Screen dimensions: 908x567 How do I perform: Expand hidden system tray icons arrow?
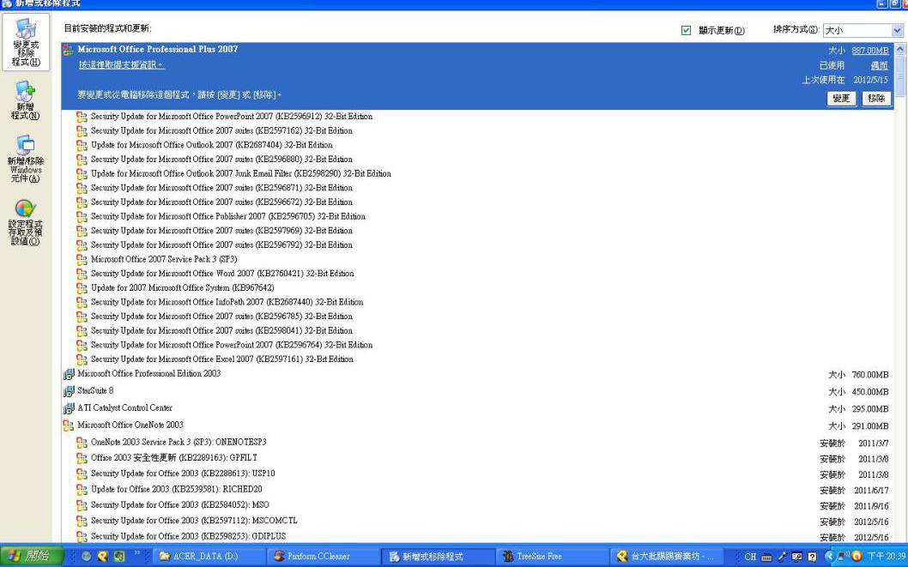829,557
